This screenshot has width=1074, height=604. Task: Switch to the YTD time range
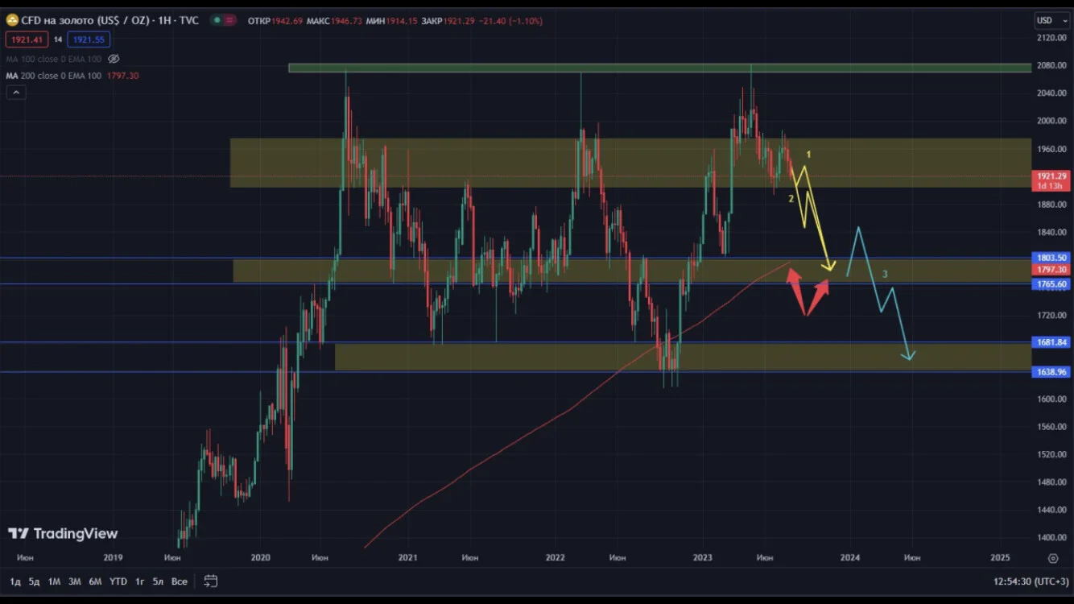tap(118, 581)
